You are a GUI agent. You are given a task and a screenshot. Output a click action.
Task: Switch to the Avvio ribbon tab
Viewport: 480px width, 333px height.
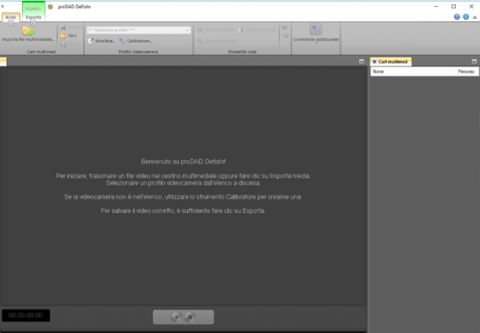tap(11, 17)
